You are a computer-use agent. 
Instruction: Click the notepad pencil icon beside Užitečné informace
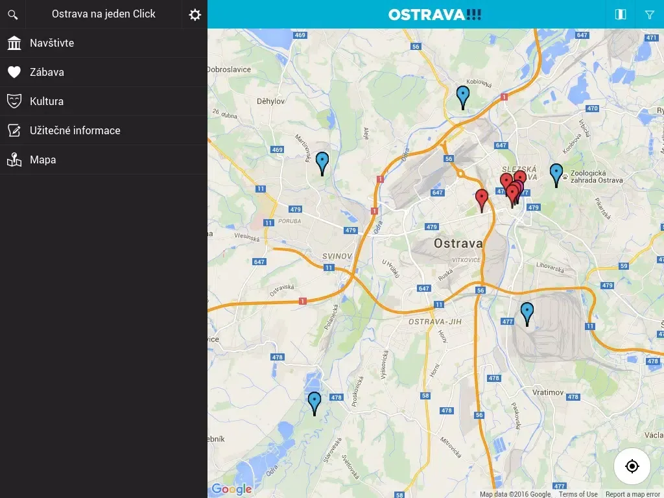14,130
